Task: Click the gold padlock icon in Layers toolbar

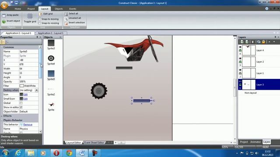Action: (x=263, y=42)
